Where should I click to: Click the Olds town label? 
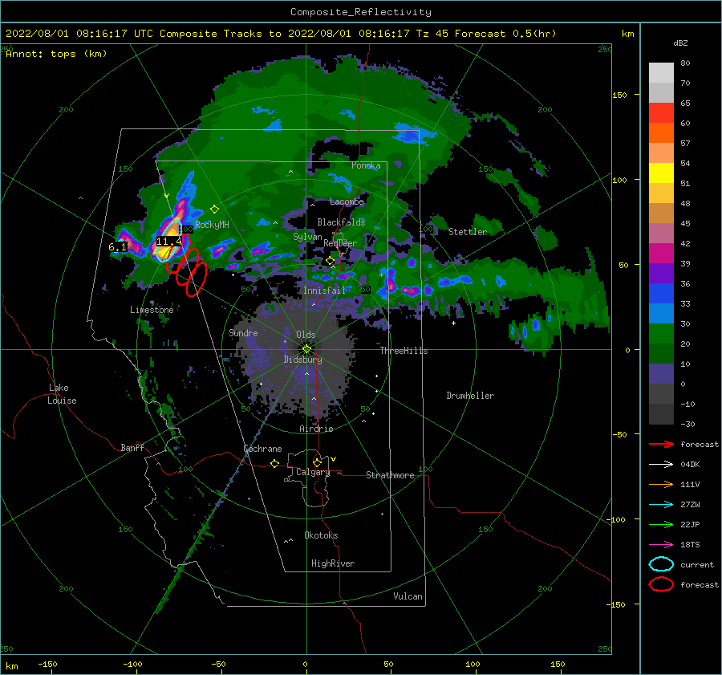click(x=306, y=335)
